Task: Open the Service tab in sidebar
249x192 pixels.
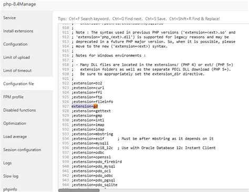Action: point(9,18)
